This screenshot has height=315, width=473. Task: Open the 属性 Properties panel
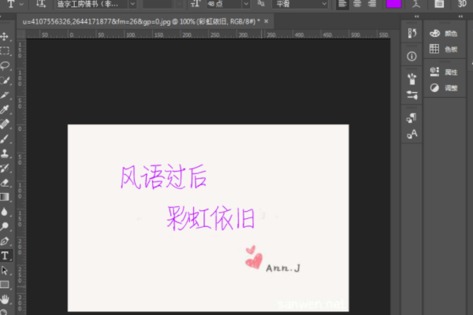[x=443, y=72]
